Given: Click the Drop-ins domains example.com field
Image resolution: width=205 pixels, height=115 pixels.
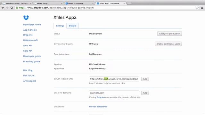Looking at the screenshot, I should (x=114, y=93).
